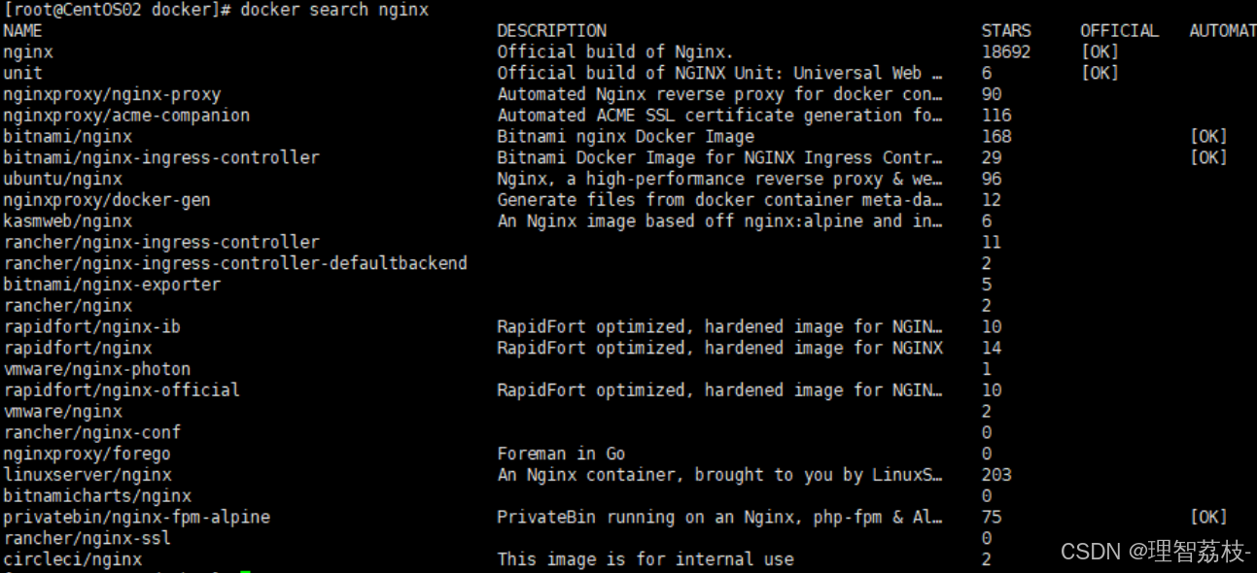Viewport: 1257px width, 573px height.
Task: Click the STARS column header
Action: [x=1006, y=31]
